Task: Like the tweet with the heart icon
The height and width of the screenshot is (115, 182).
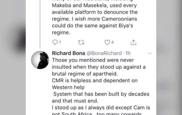Action: [107, 42]
